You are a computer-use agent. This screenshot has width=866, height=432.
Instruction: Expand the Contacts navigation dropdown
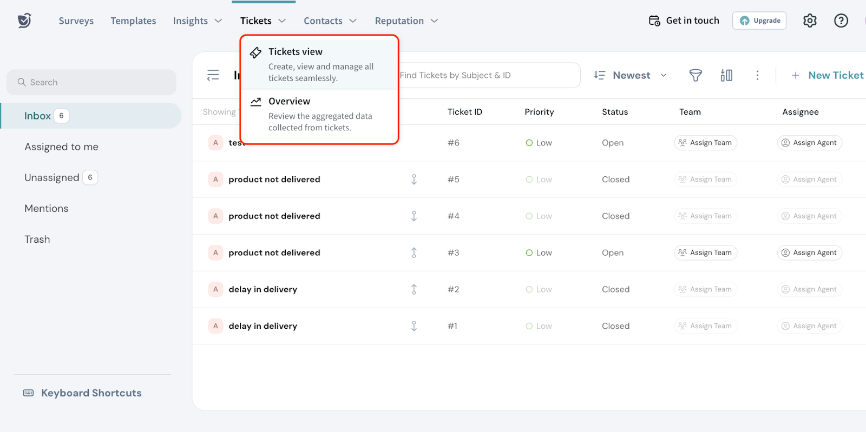point(330,21)
